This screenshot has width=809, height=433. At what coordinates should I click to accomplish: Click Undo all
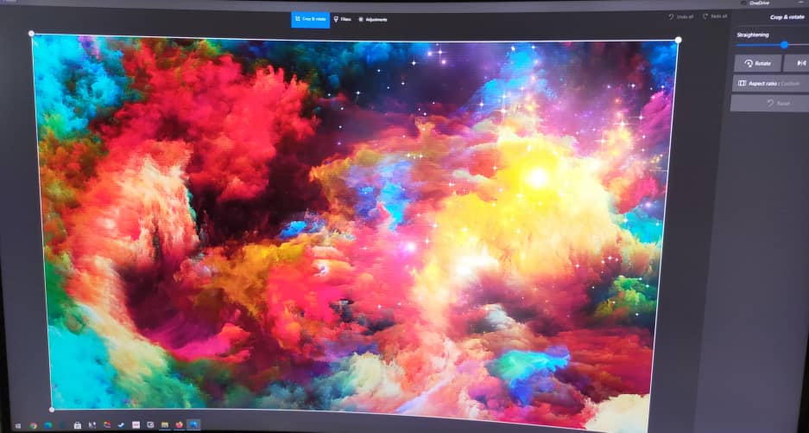pos(681,16)
